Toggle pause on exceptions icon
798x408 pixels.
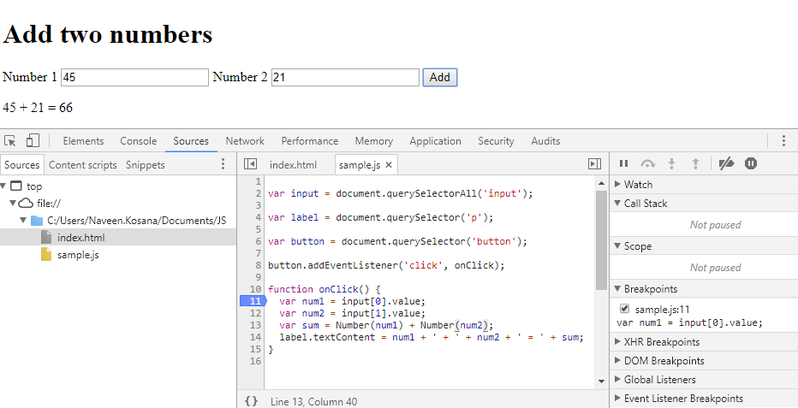tap(751, 163)
